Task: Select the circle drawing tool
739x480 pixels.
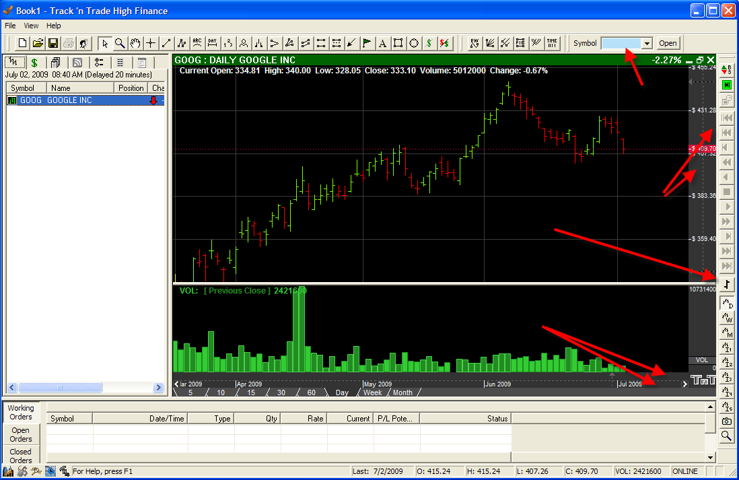Action: (x=413, y=43)
